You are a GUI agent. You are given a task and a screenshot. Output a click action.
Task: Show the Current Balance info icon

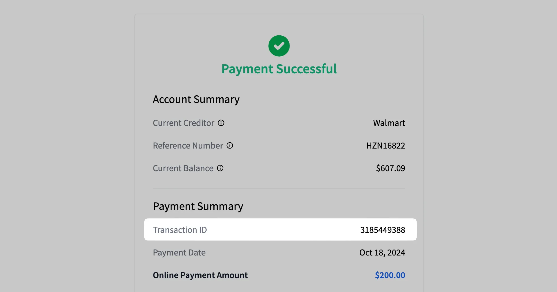coord(220,168)
